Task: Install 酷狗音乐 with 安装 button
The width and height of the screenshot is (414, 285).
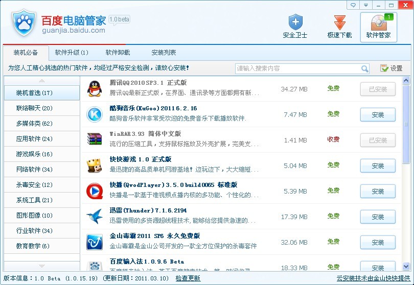Action: pyautogui.click(x=378, y=115)
